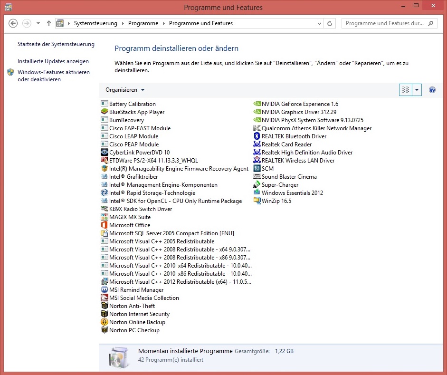Viewport: 447px width, 375px height.
Task: Click the Windows Essentials 2012 icon
Action: click(257, 193)
